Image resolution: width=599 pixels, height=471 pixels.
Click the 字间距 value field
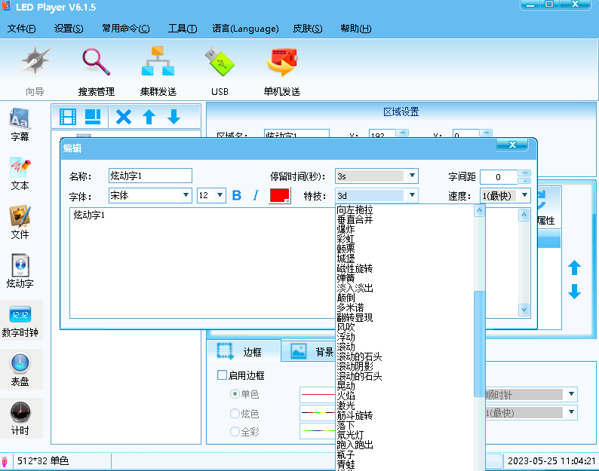pyautogui.click(x=499, y=177)
